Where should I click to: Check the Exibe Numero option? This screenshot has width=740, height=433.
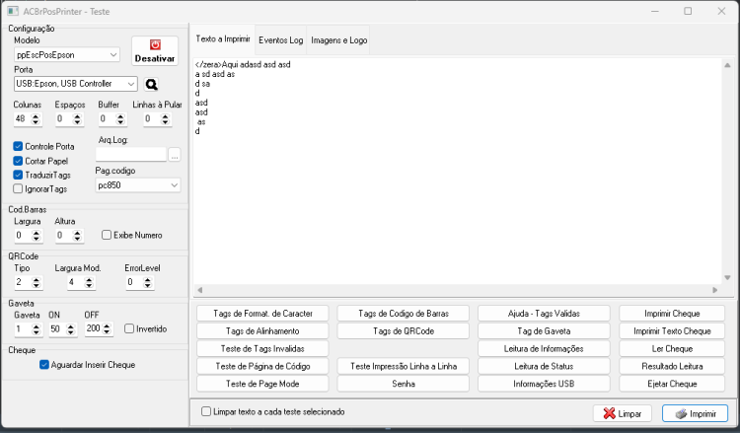(x=107, y=235)
